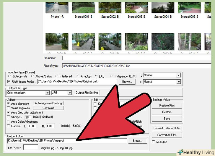Toggle Auto alignment checkbox
The width and height of the screenshot is (215, 156).
point(8,104)
